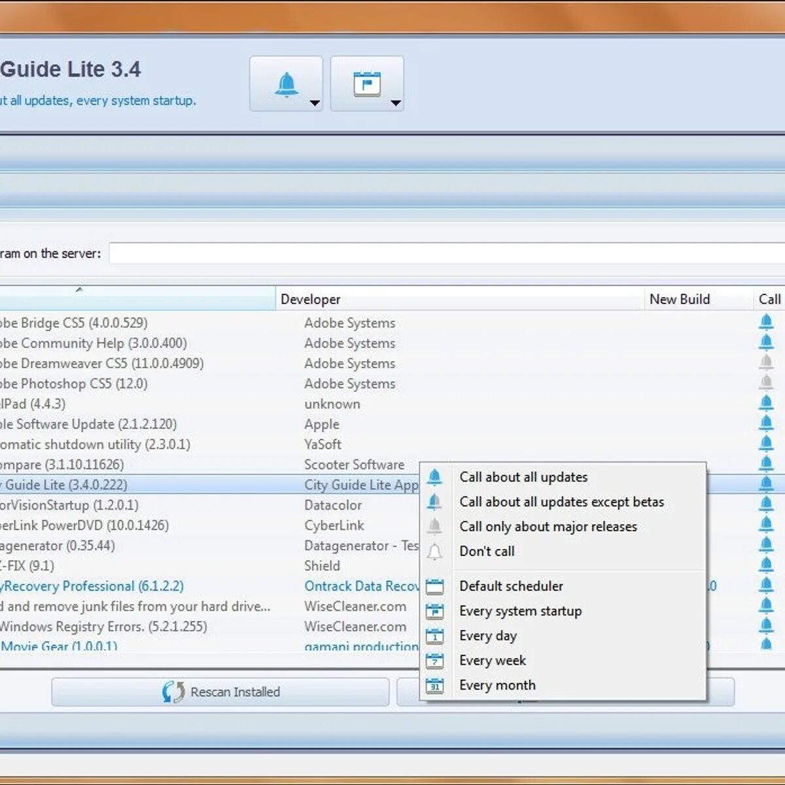The height and width of the screenshot is (785, 785).
Task: Select the Software Update (2.1.2.120) row
Action: (x=392, y=424)
